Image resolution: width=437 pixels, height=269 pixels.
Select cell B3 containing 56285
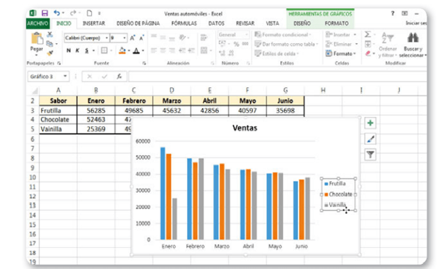tap(95, 110)
